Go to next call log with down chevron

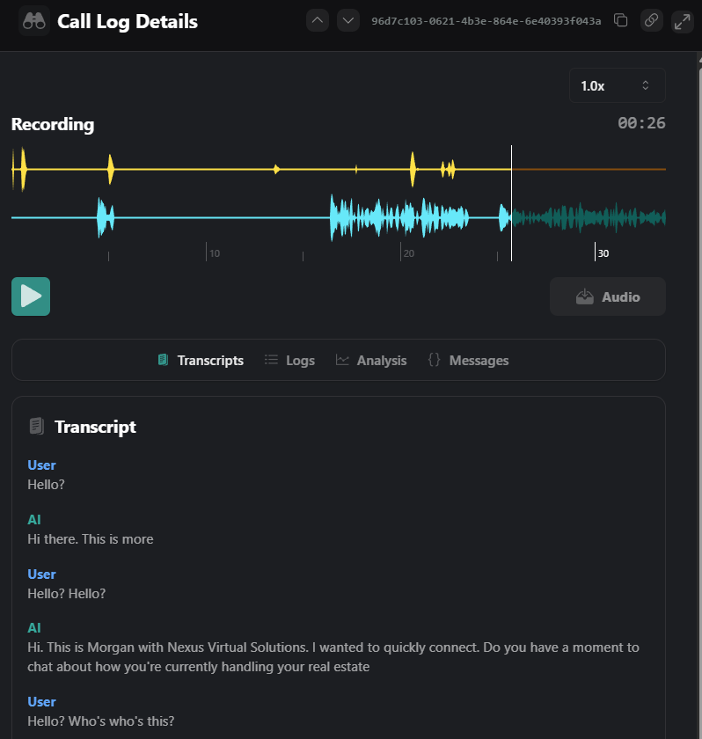[x=348, y=21]
